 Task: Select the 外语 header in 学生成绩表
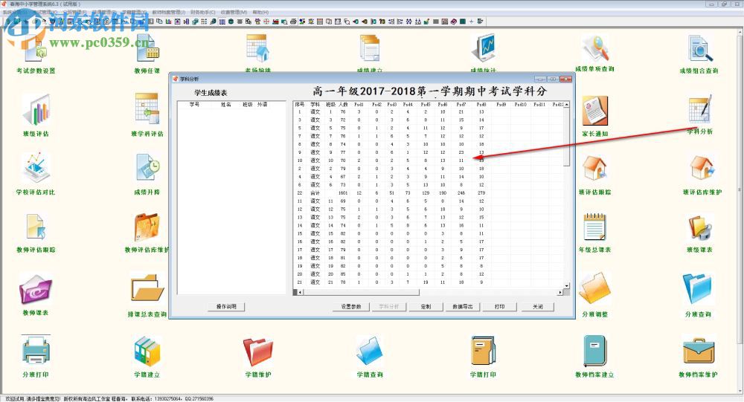[x=262, y=104]
